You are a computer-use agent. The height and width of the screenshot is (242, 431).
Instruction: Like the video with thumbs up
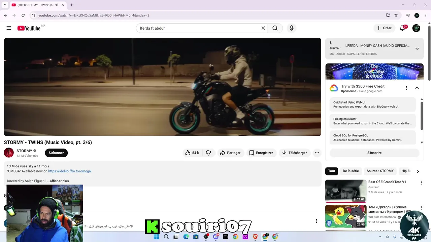point(192,153)
